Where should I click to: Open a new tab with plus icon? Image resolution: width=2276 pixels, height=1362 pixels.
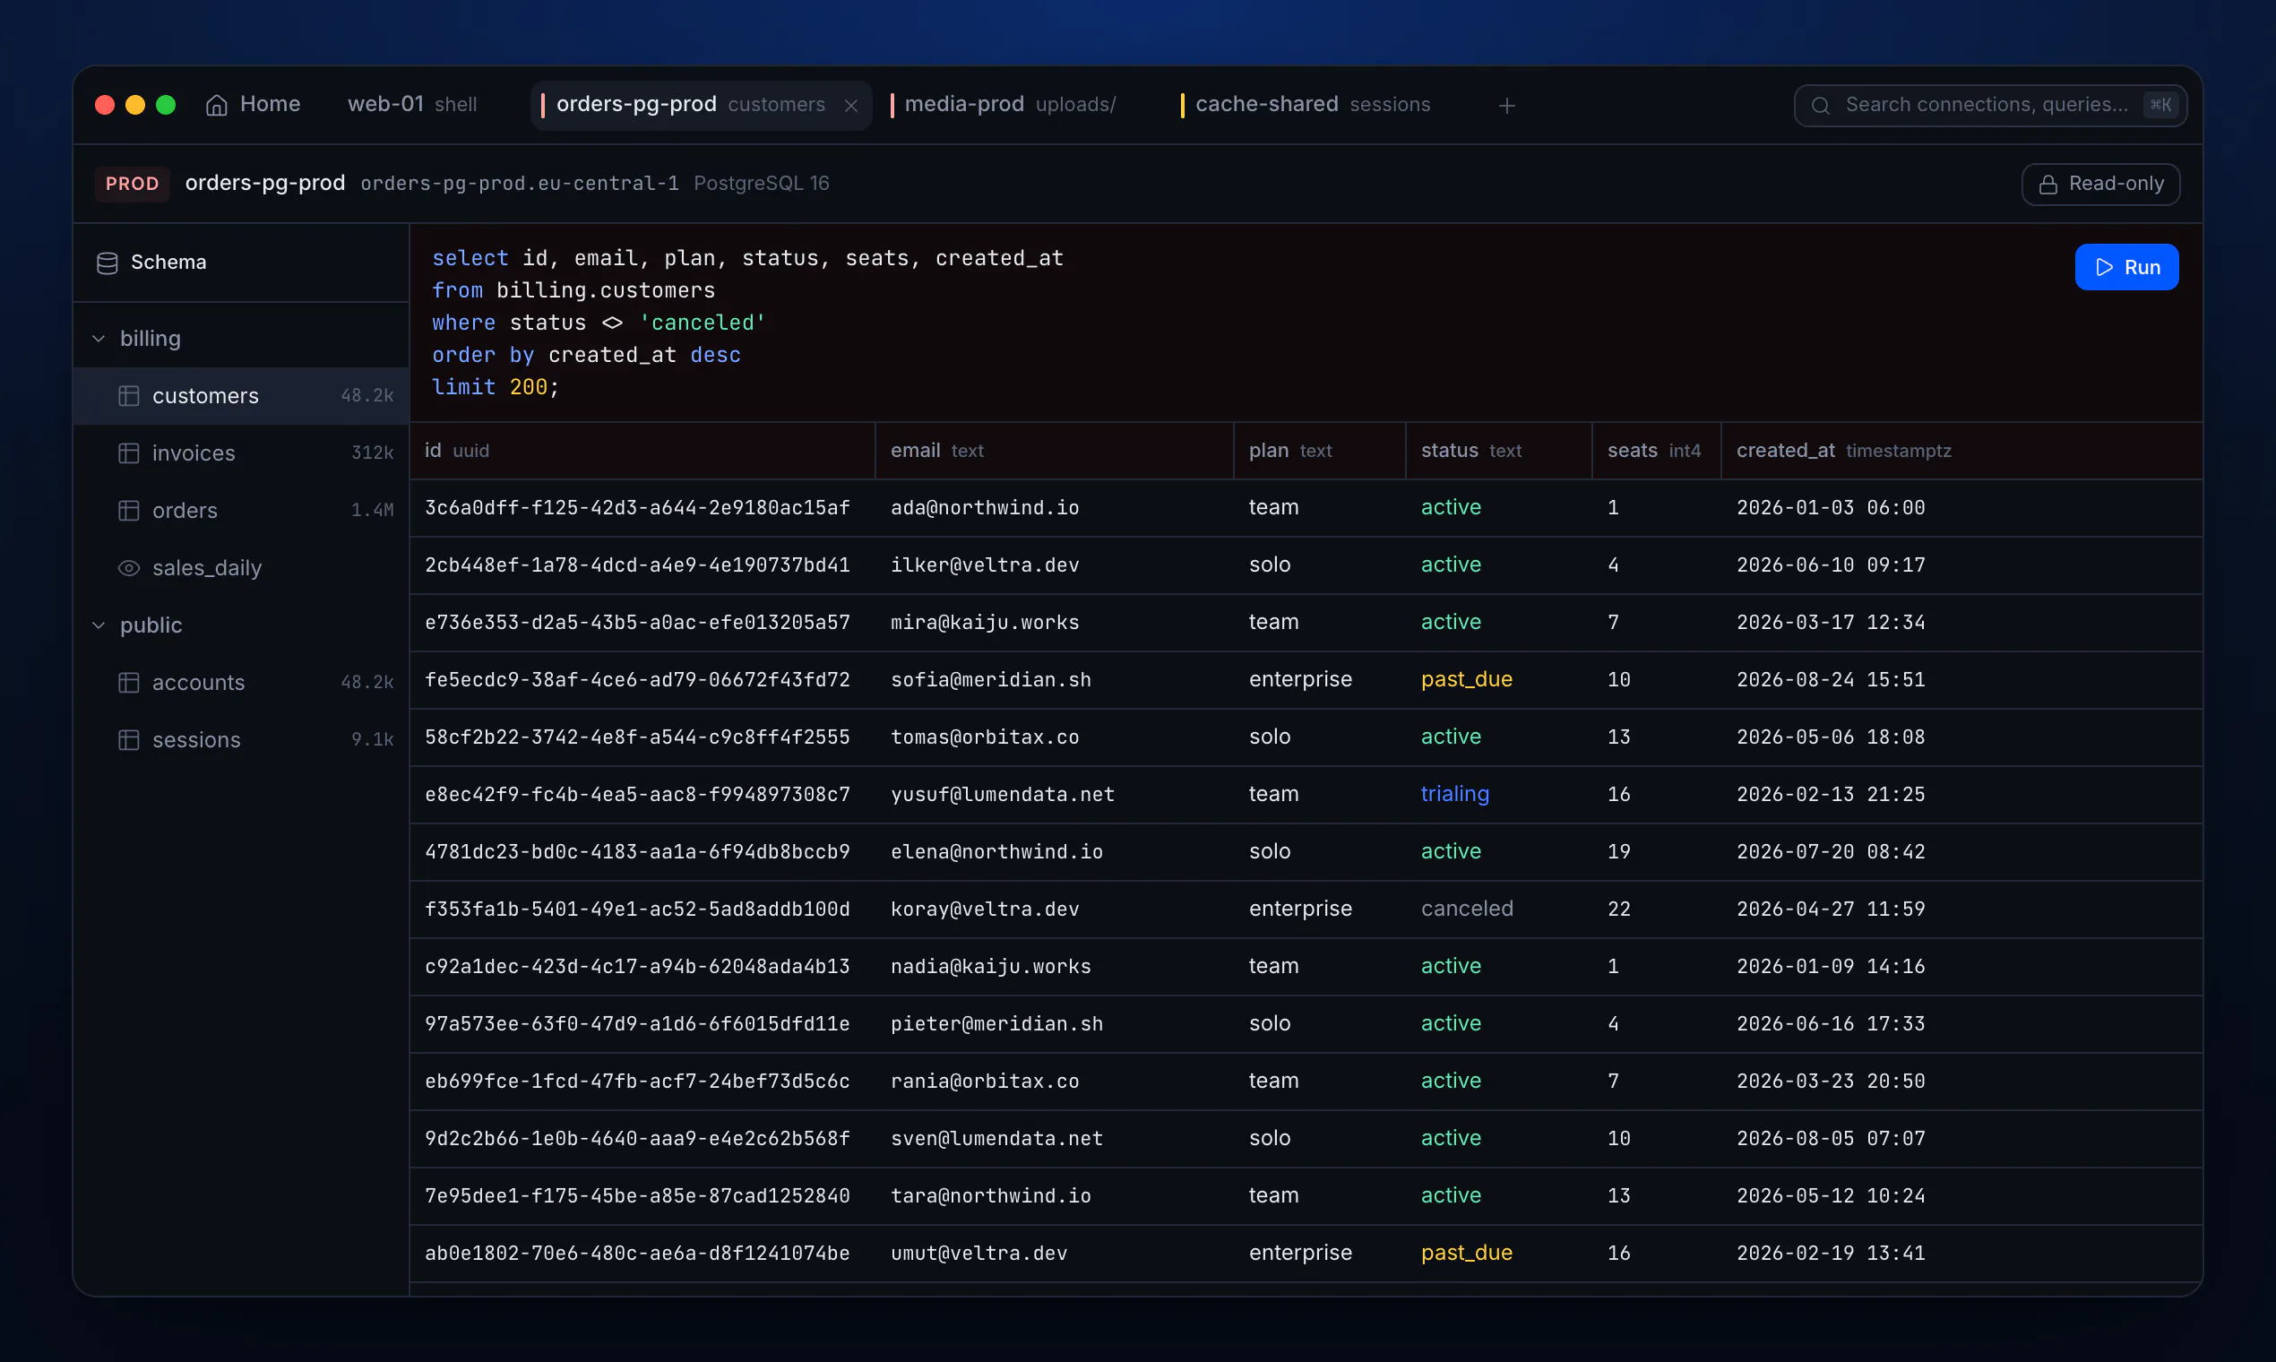pyautogui.click(x=1506, y=107)
